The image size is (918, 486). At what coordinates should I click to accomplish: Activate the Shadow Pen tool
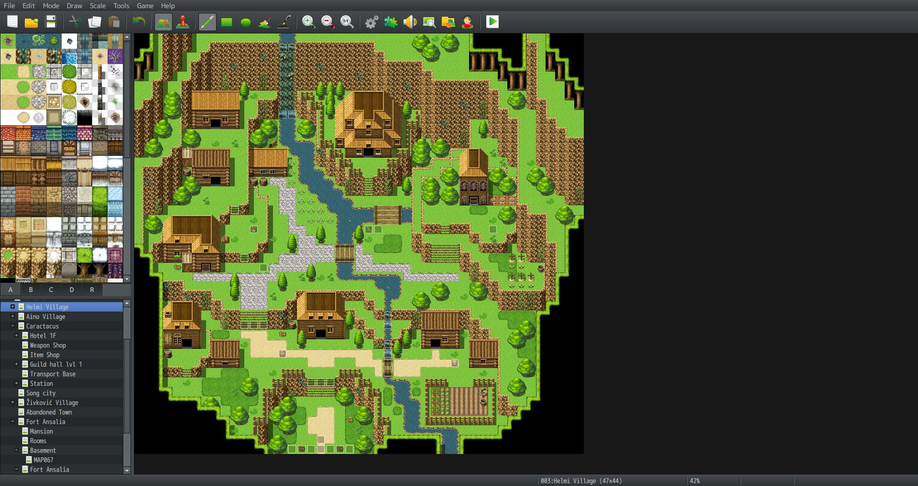(x=284, y=22)
